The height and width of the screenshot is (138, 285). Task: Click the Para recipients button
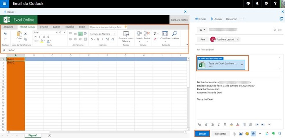tap(203, 39)
